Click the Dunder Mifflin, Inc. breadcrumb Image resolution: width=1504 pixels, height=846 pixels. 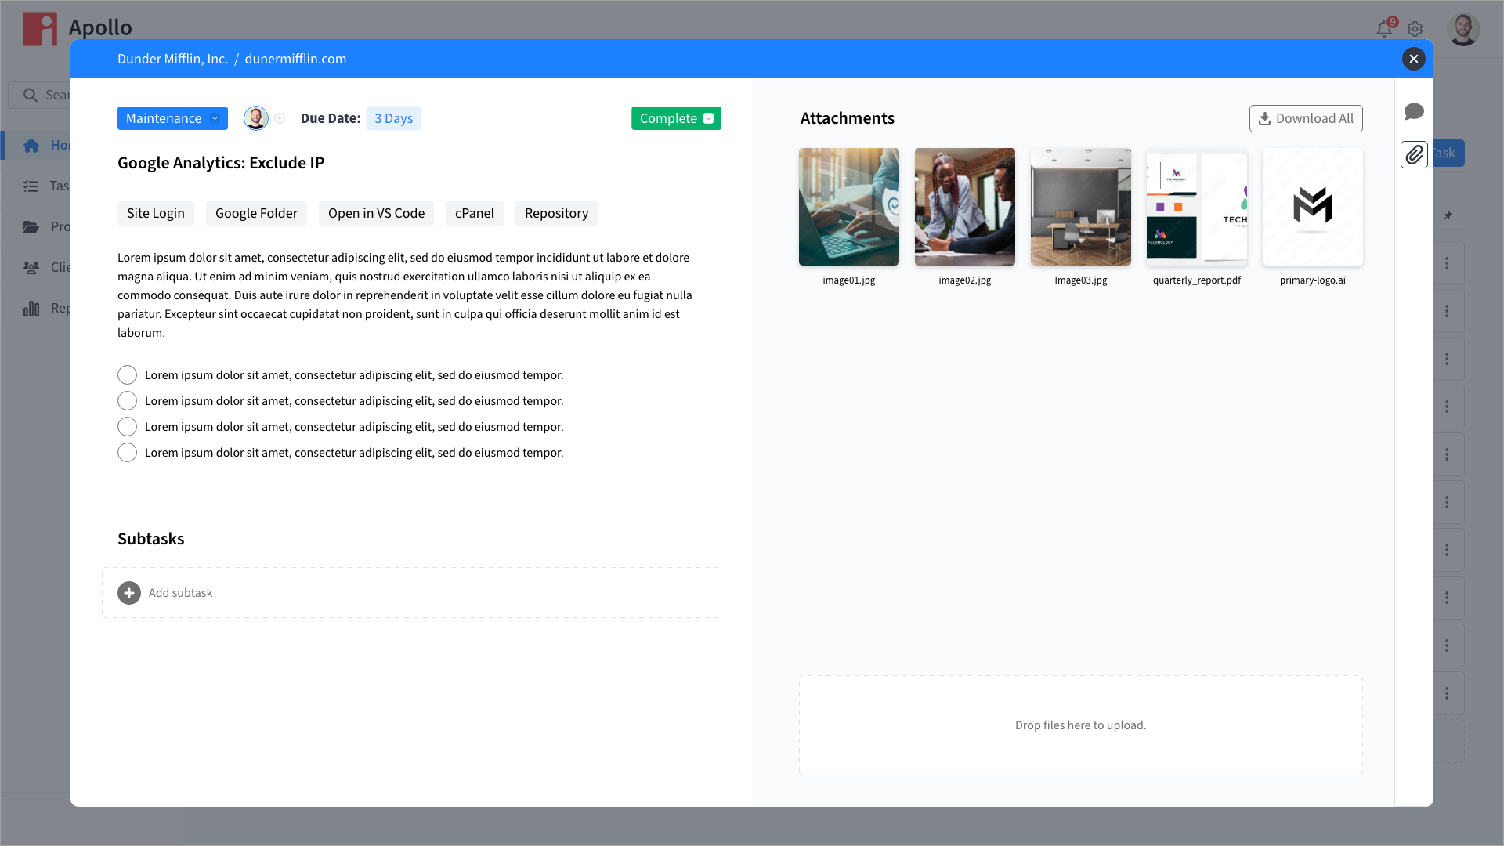pyautogui.click(x=172, y=59)
